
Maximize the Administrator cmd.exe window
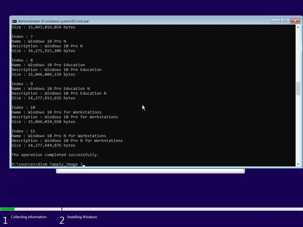click(x=285, y=21)
